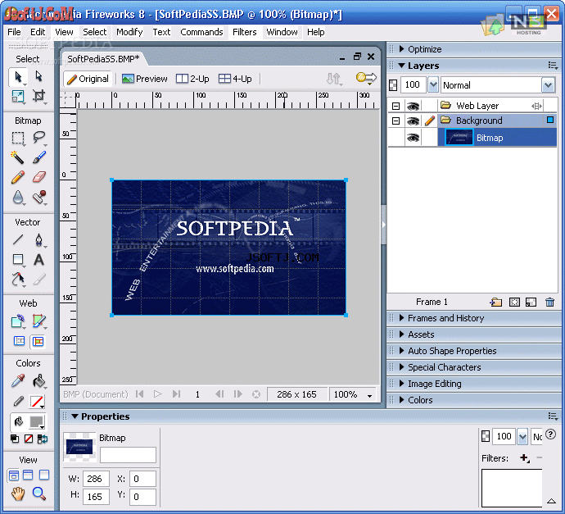The height and width of the screenshot is (514, 565).
Task: Switch to Full Screen with Menus mode
Action: point(28,475)
